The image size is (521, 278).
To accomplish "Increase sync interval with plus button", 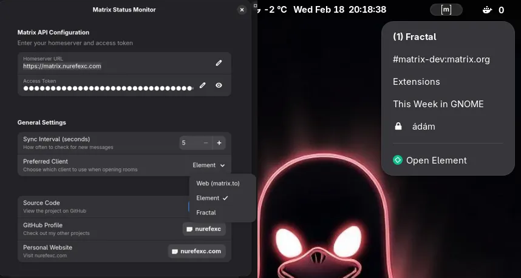I will coord(219,143).
